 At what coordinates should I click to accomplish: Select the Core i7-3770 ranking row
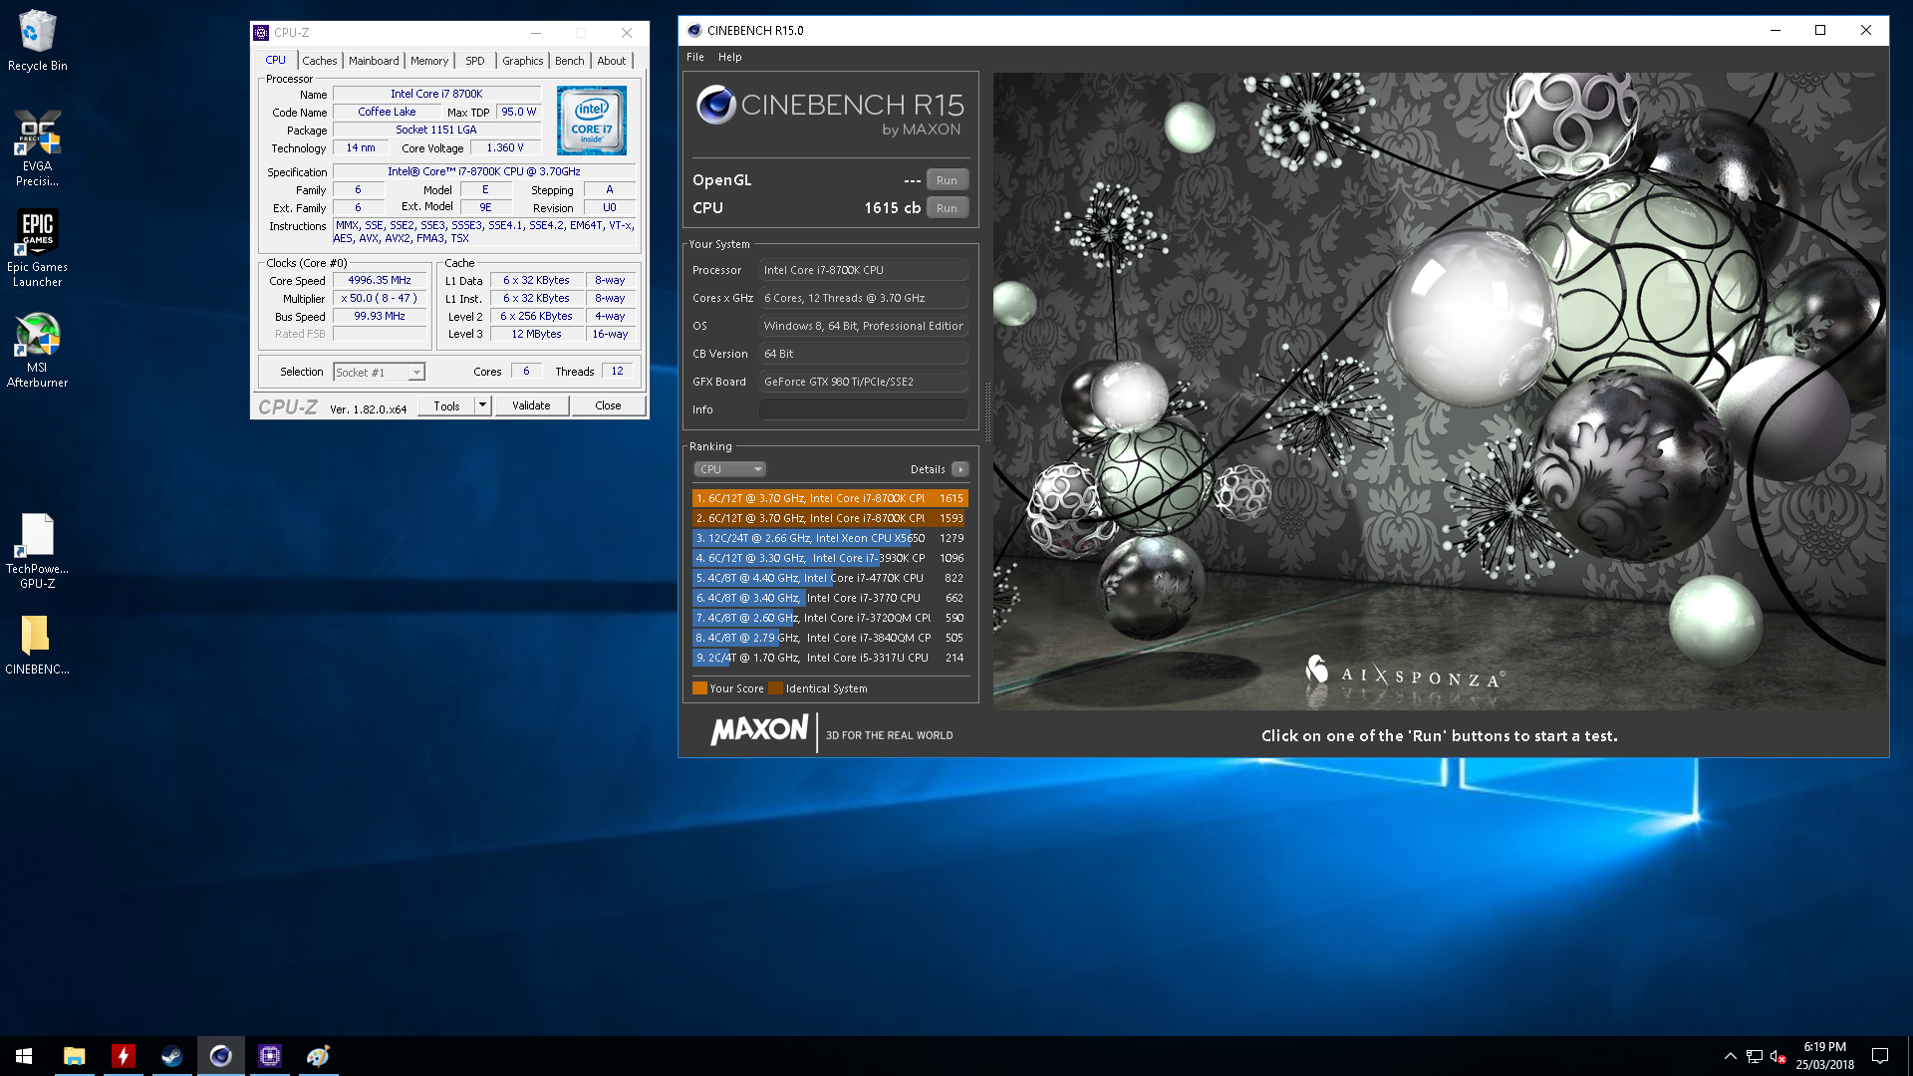(x=830, y=598)
